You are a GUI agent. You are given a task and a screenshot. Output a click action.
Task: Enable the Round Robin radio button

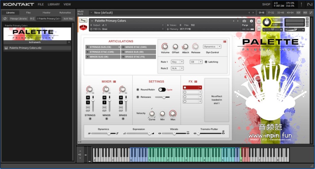pyautogui.click(x=138, y=90)
